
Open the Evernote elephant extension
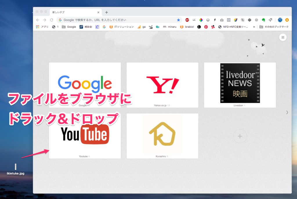click(x=263, y=20)
